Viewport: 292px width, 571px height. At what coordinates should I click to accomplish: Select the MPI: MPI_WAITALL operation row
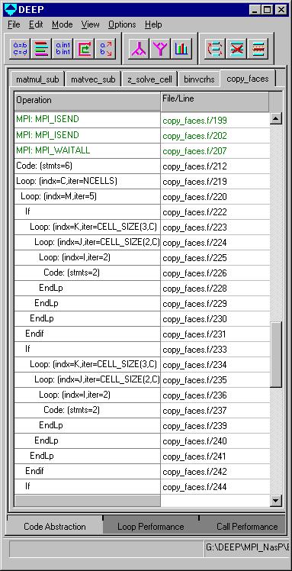[x=88, y=150]
